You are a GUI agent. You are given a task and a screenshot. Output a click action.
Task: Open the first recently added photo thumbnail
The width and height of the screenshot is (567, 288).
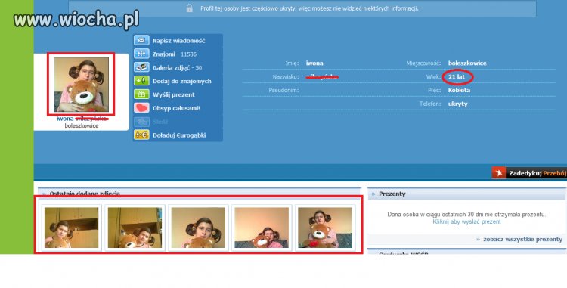[71, 228]
